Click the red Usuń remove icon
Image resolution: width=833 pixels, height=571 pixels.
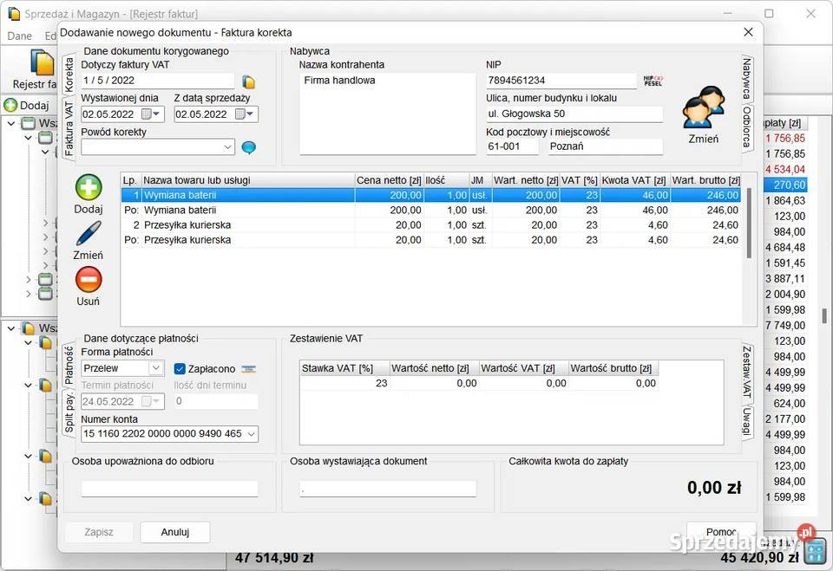[89, 280]
